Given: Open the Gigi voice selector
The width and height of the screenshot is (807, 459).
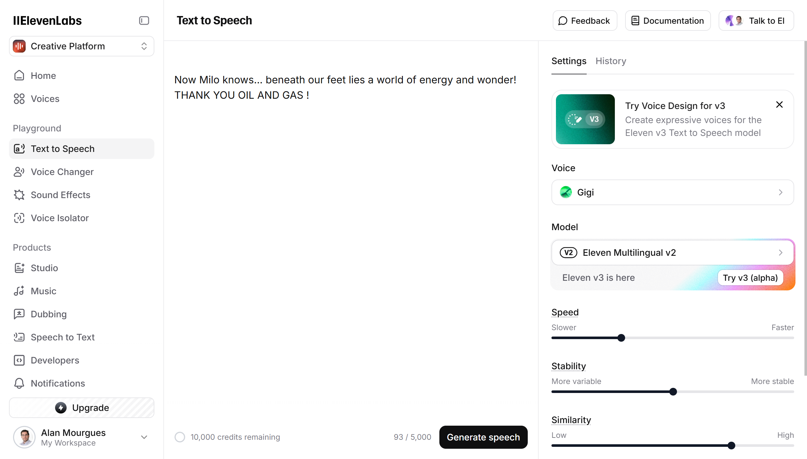Looking at the screenshot, I should [672, 192].
